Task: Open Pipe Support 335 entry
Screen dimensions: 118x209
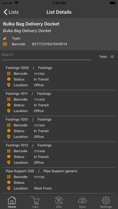Action: [x=59, y=180]
